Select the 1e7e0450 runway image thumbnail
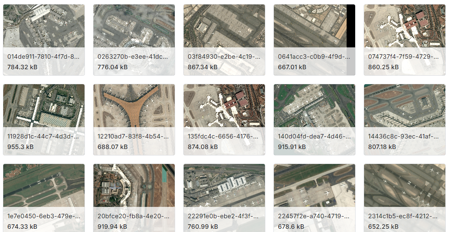 44,185
